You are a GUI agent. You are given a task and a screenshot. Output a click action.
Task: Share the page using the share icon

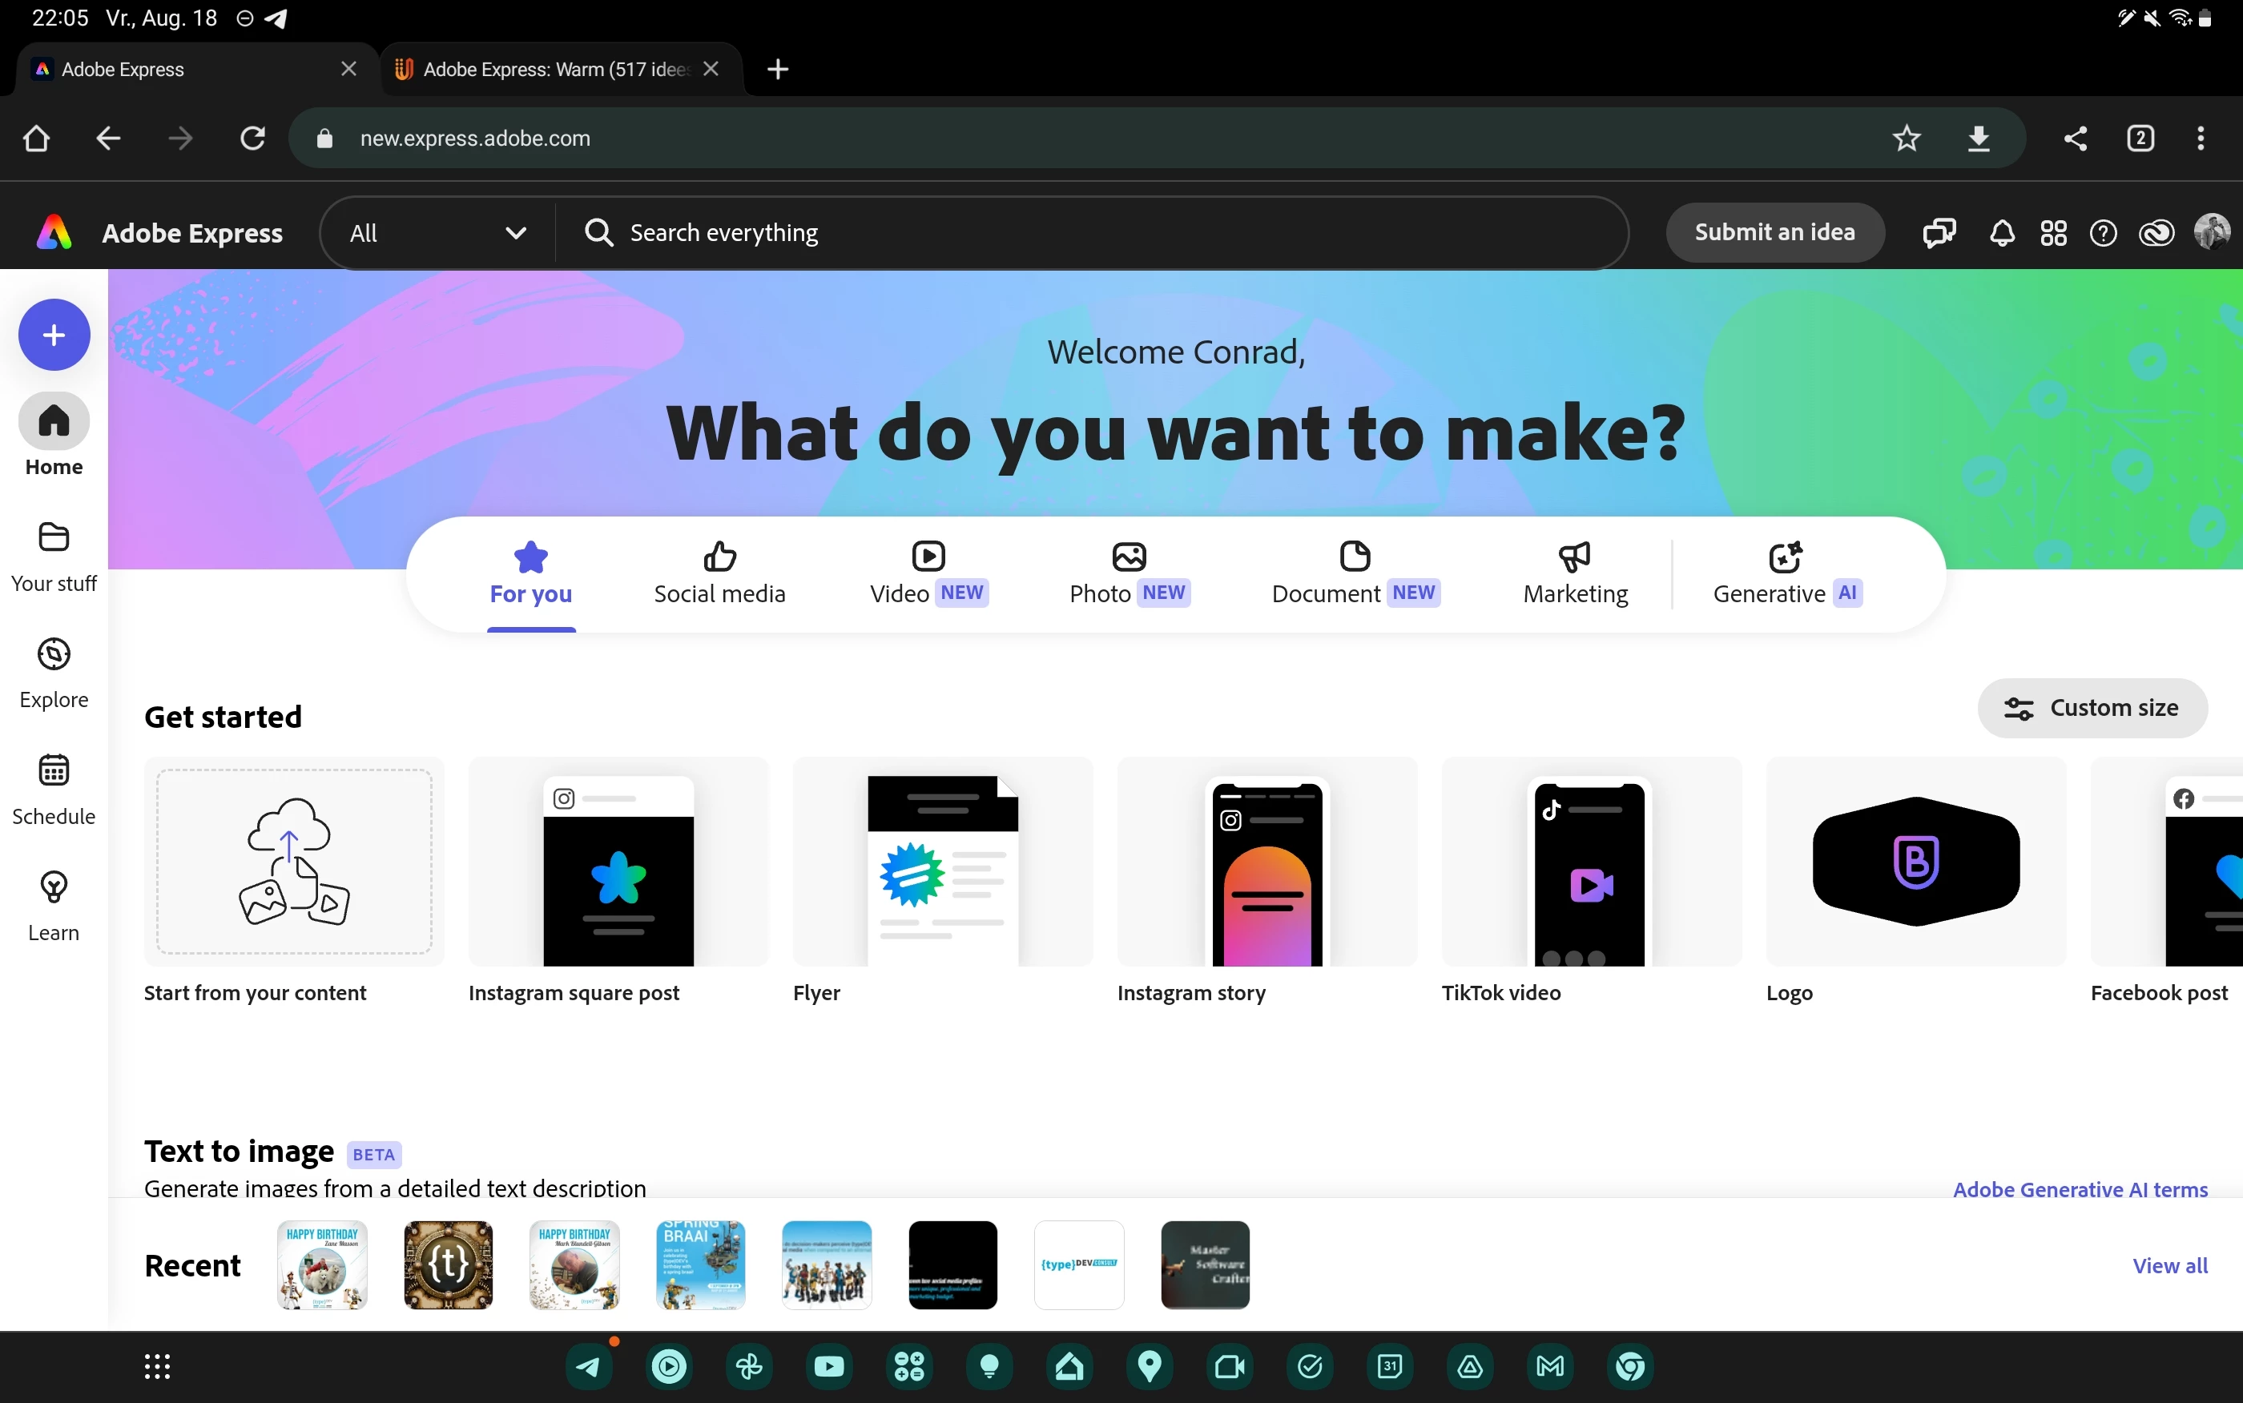click(2075, 139)
